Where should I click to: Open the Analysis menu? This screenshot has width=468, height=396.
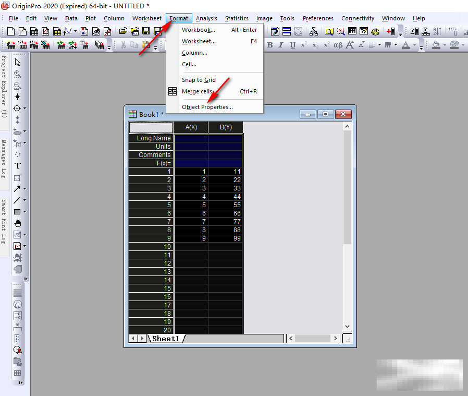[206, 18]
